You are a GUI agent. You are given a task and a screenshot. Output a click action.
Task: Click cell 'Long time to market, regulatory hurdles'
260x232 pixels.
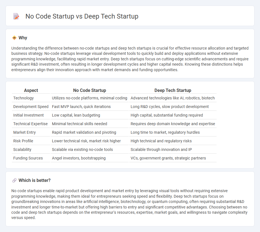165,132
